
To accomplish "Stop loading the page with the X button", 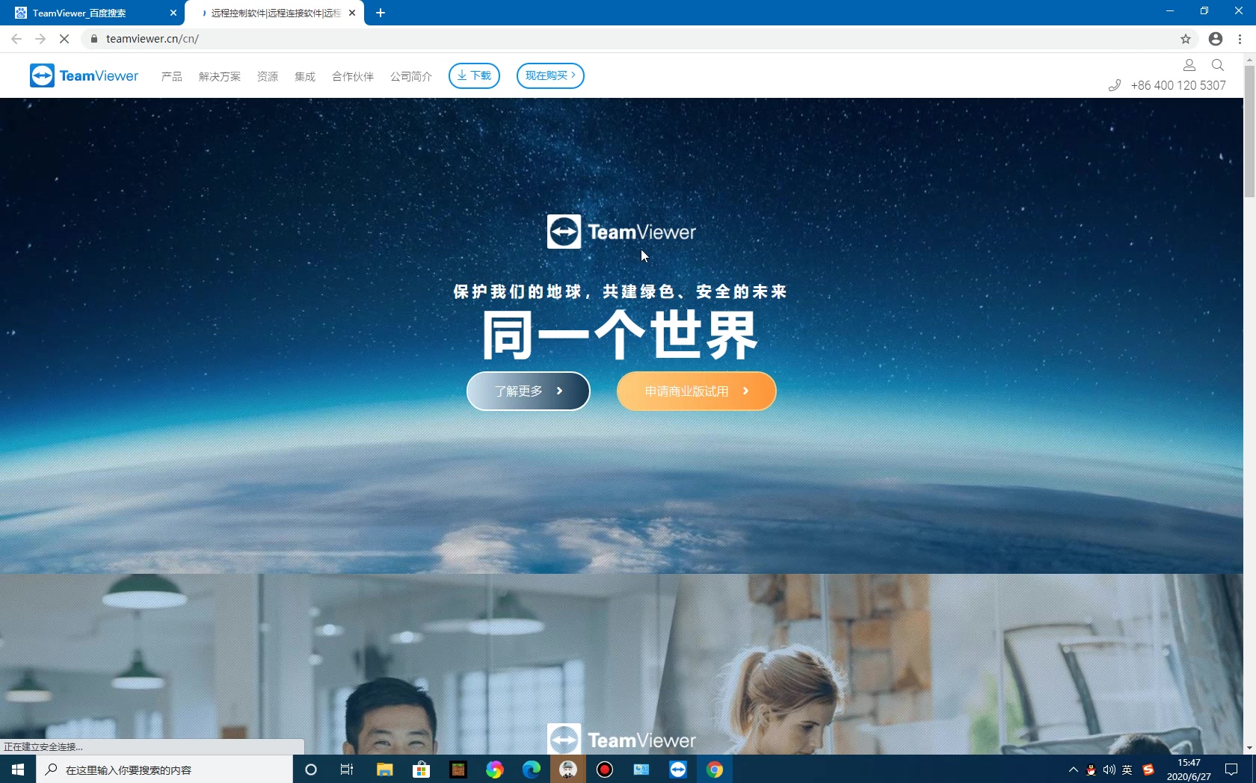I will click(x=64, y=39).
